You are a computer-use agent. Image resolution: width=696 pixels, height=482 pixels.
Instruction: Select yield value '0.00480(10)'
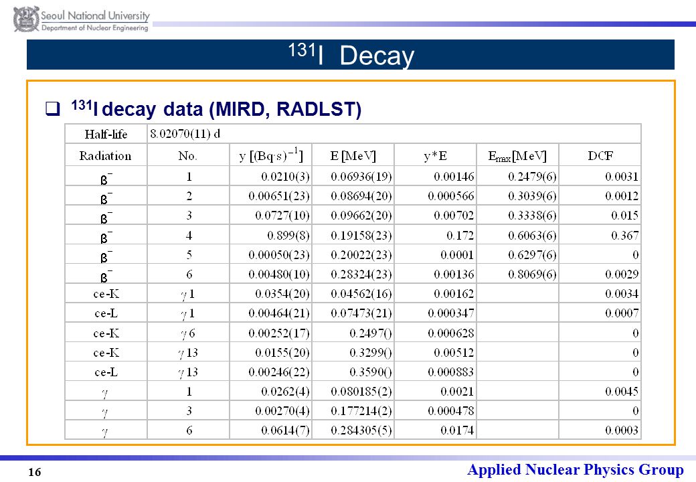click(x=279, y=274)
